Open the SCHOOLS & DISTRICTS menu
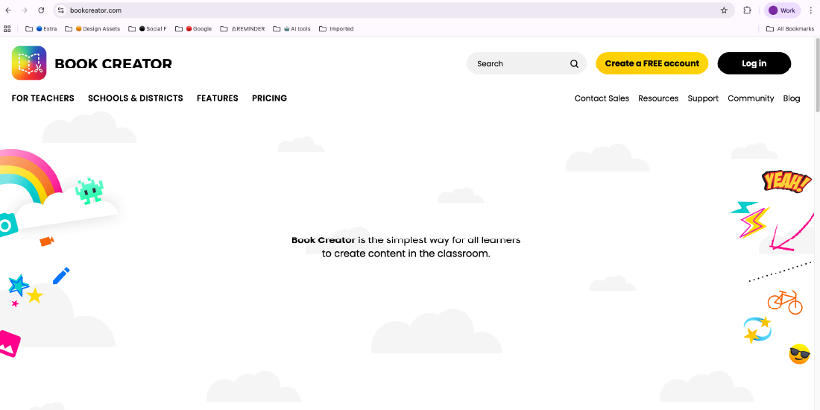 click(x=135, y=98)
